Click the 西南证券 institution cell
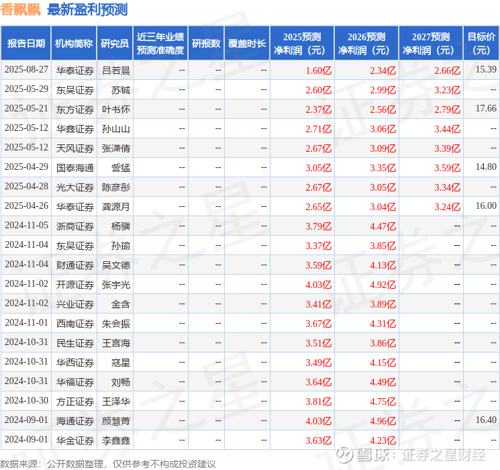This screenshot has height=470, width=500. click(75, 324)
